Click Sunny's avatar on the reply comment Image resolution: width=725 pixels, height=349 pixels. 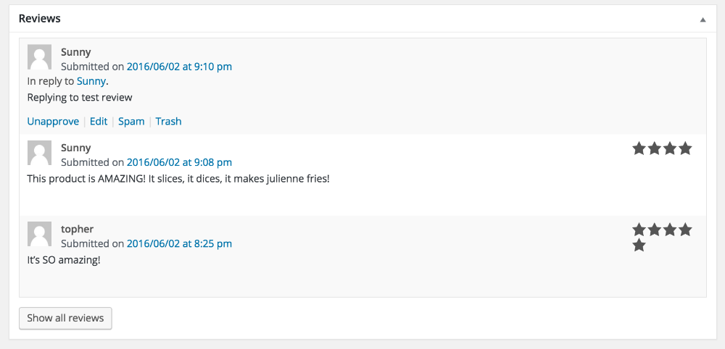pos(39,56)
